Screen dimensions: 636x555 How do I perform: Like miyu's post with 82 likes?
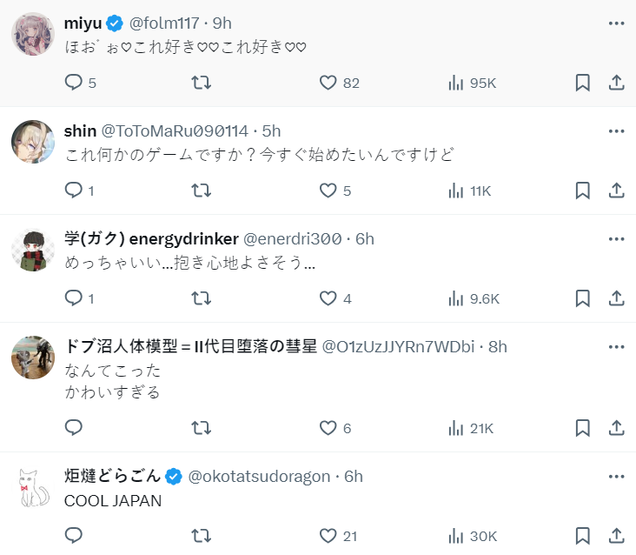(x=328, y=83)
